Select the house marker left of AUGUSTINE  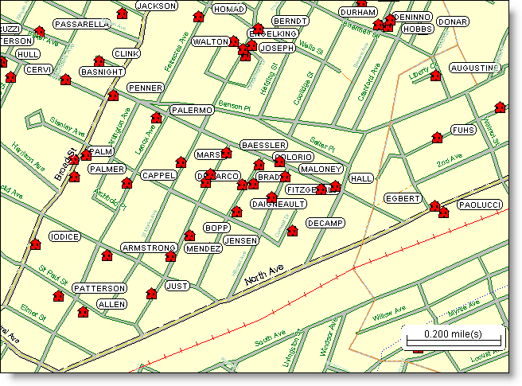[x=435, y=76]
